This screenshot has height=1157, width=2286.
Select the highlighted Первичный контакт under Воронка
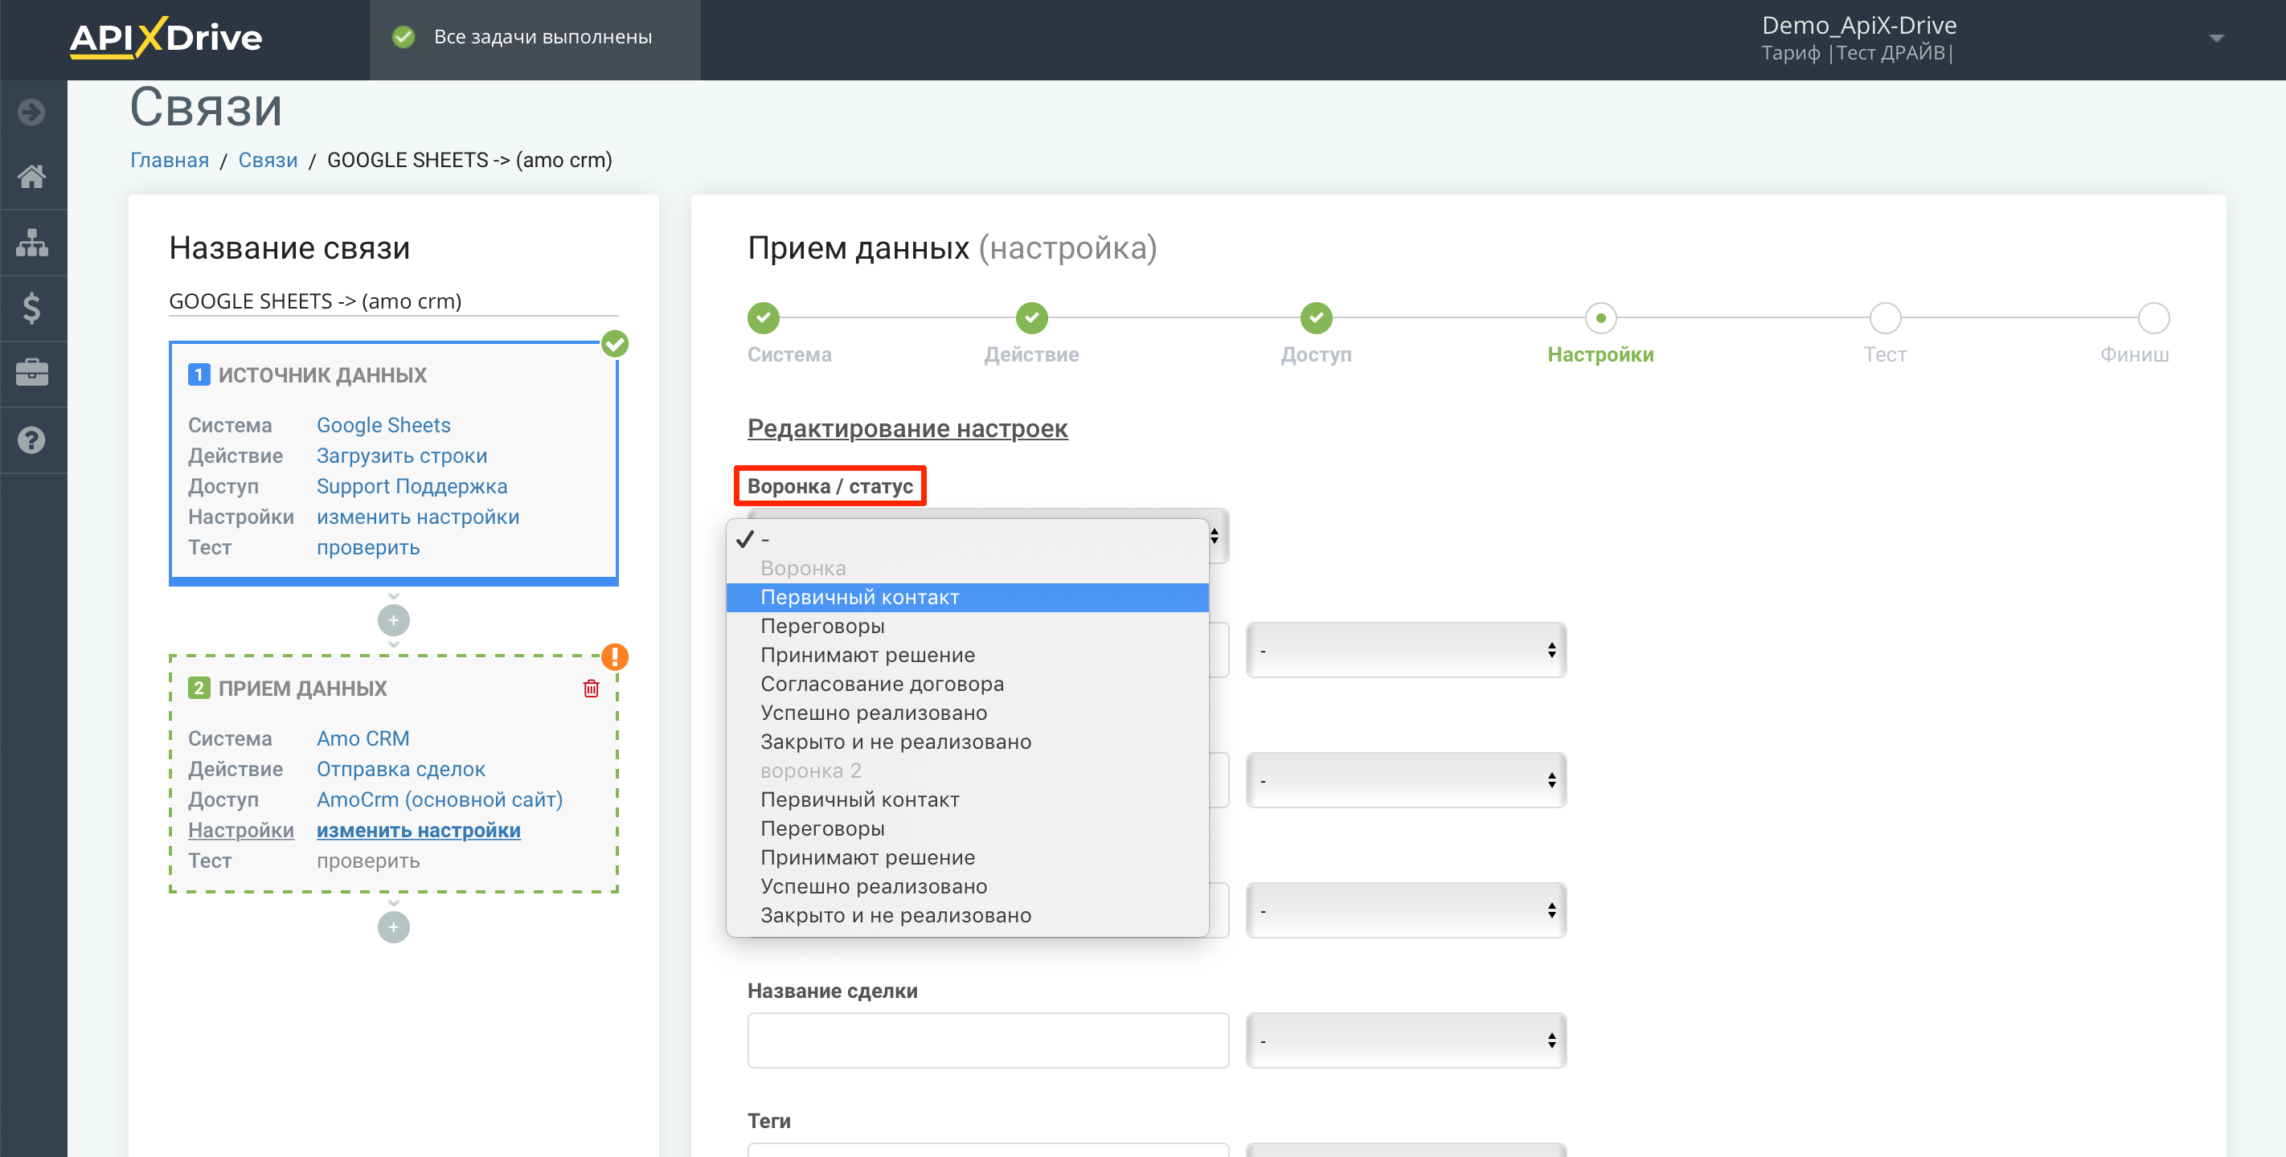pyautogui.click(x=967, y=597)
